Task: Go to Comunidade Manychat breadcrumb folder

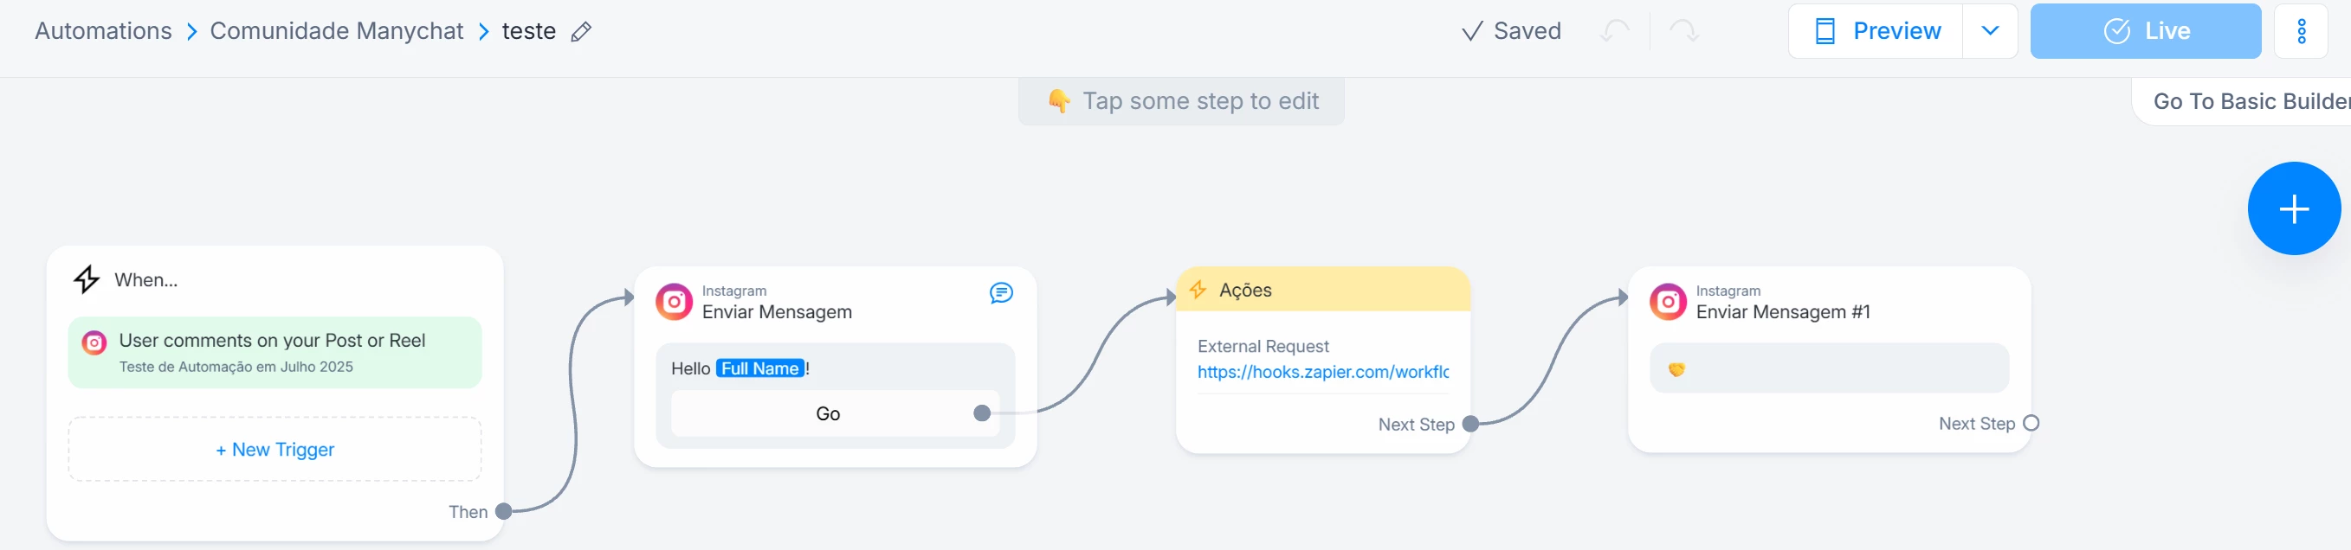Action: (x=337, y=31)
